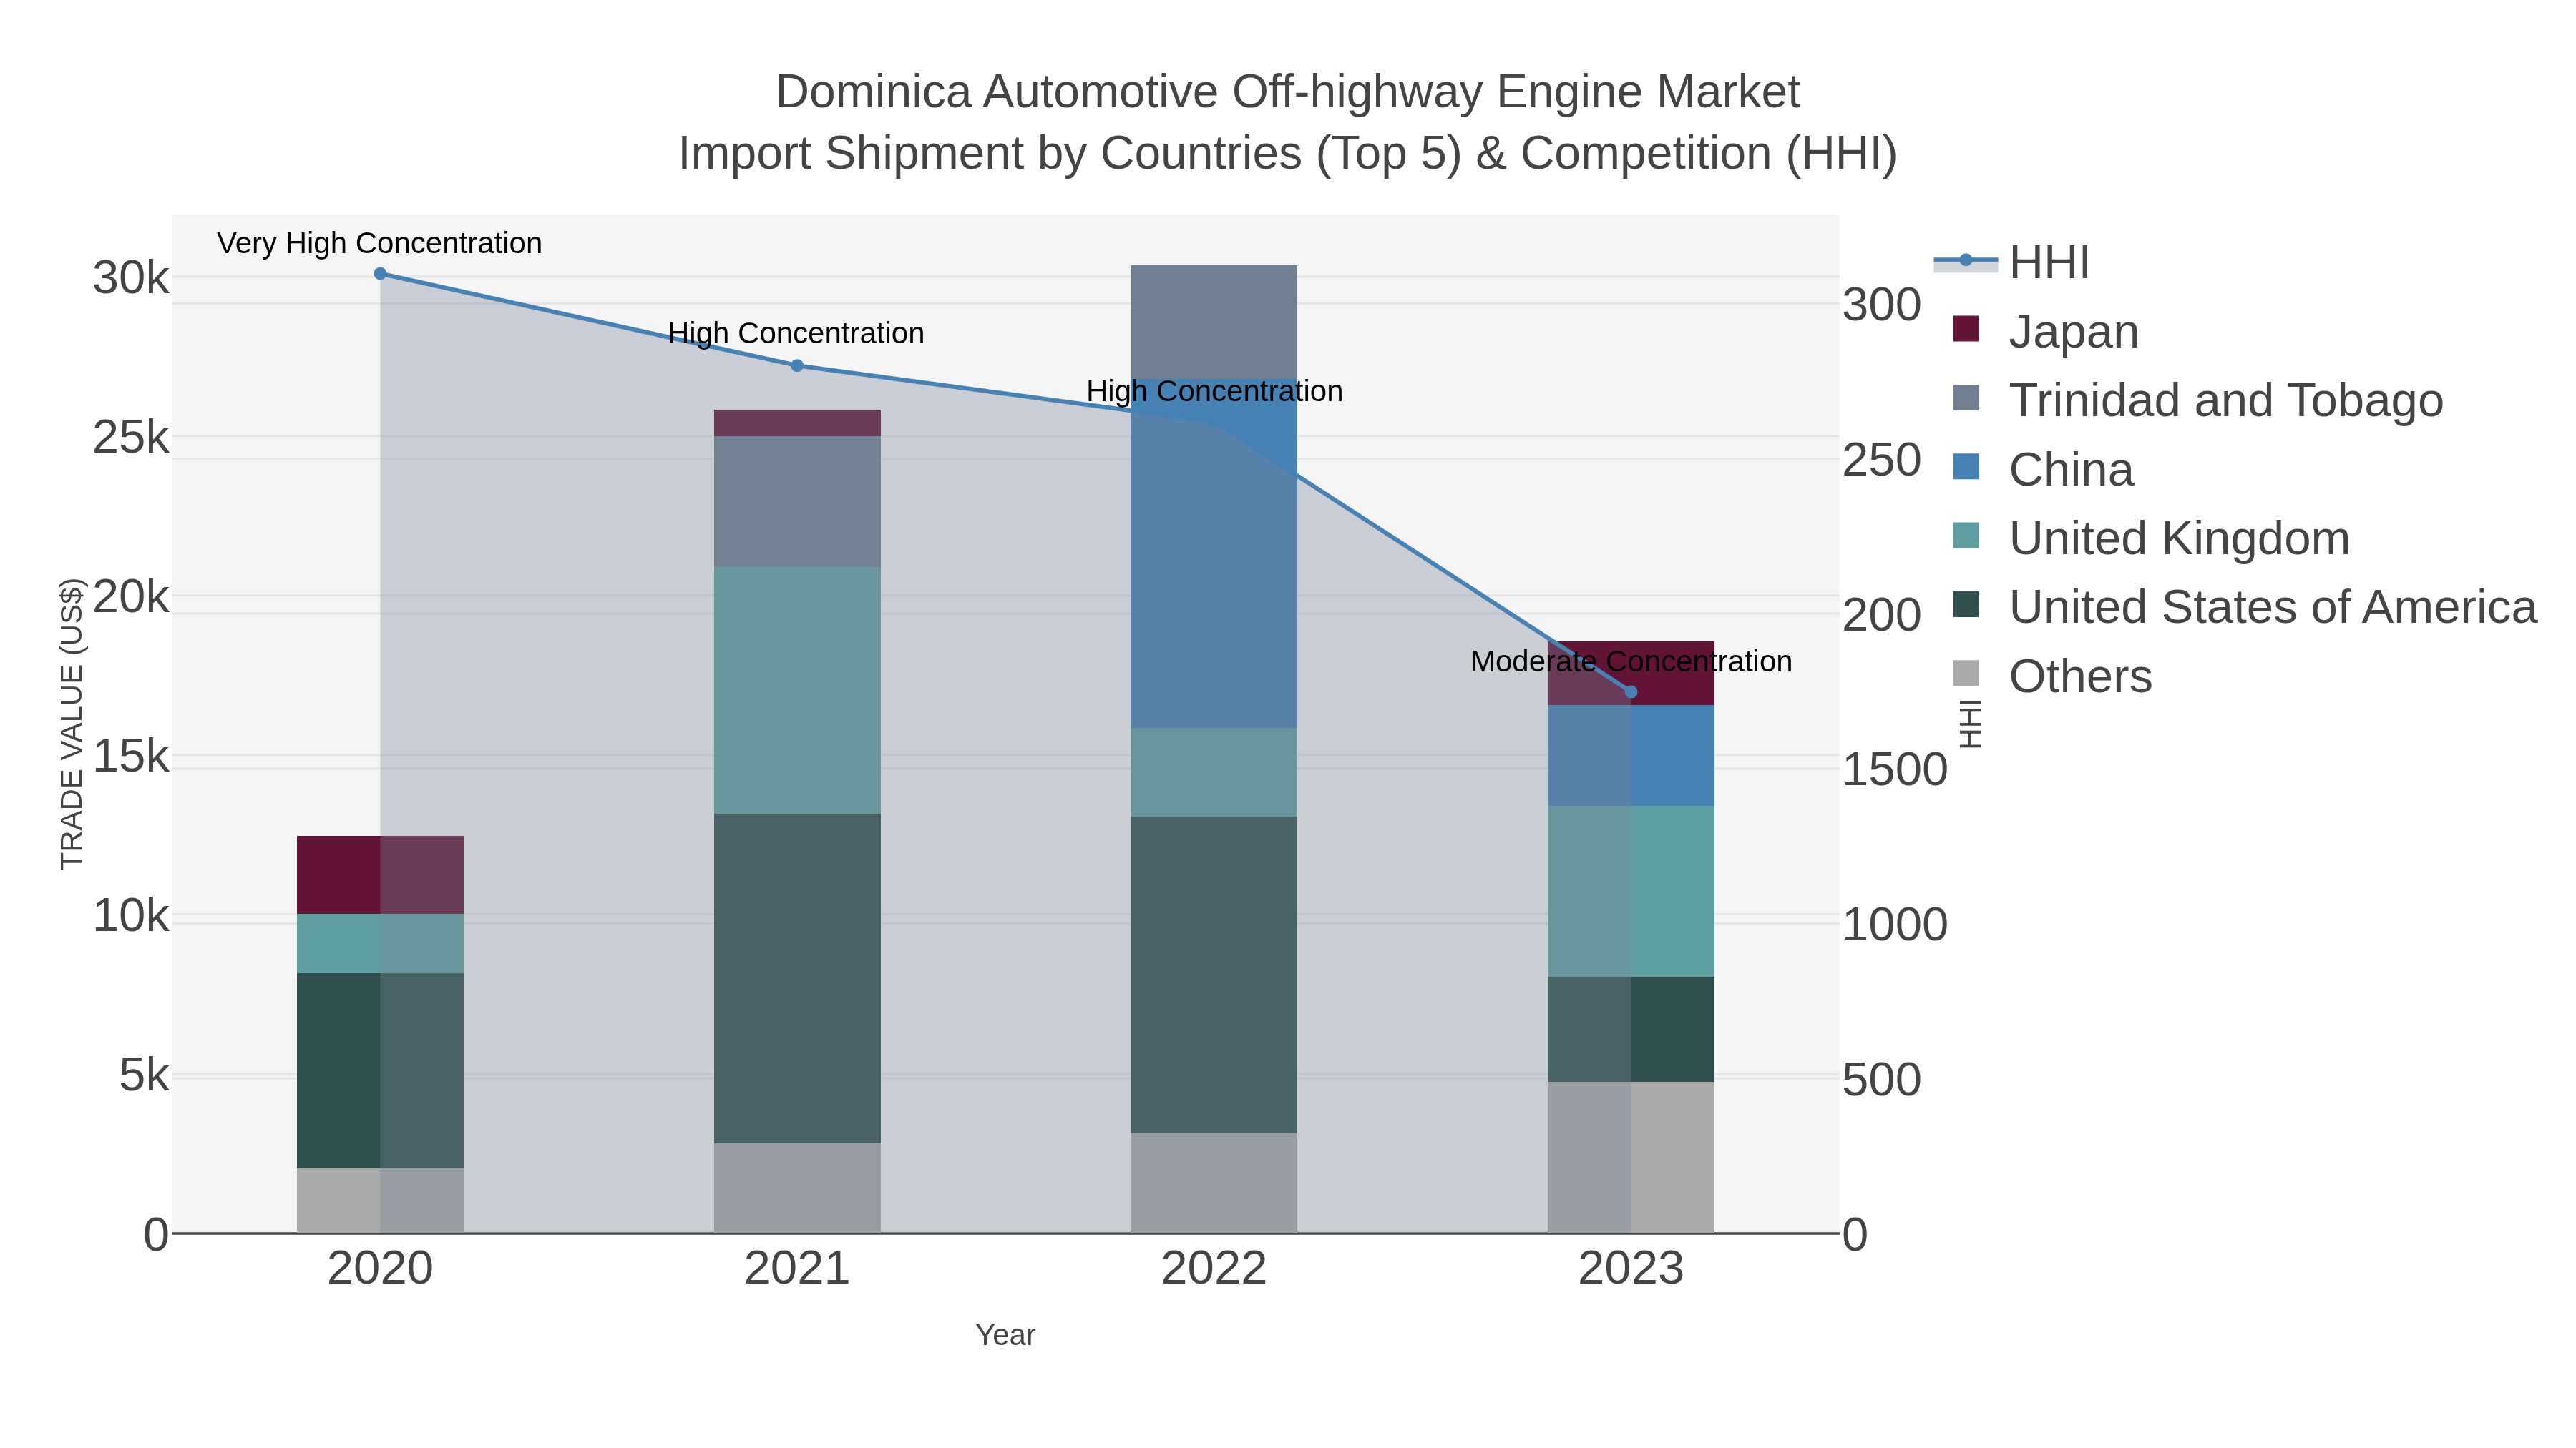Image resolution: width=2576 pixels, height=1448 pixels.
Task: Click the 30k left axis tick label
Action: 131,278
